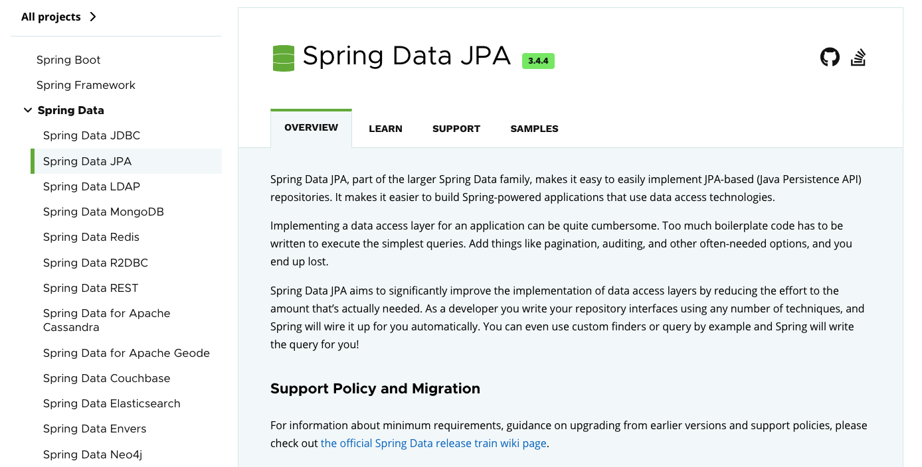
Task: Click the green Spring Data JPA logo
Action: [x=284, y=58]
